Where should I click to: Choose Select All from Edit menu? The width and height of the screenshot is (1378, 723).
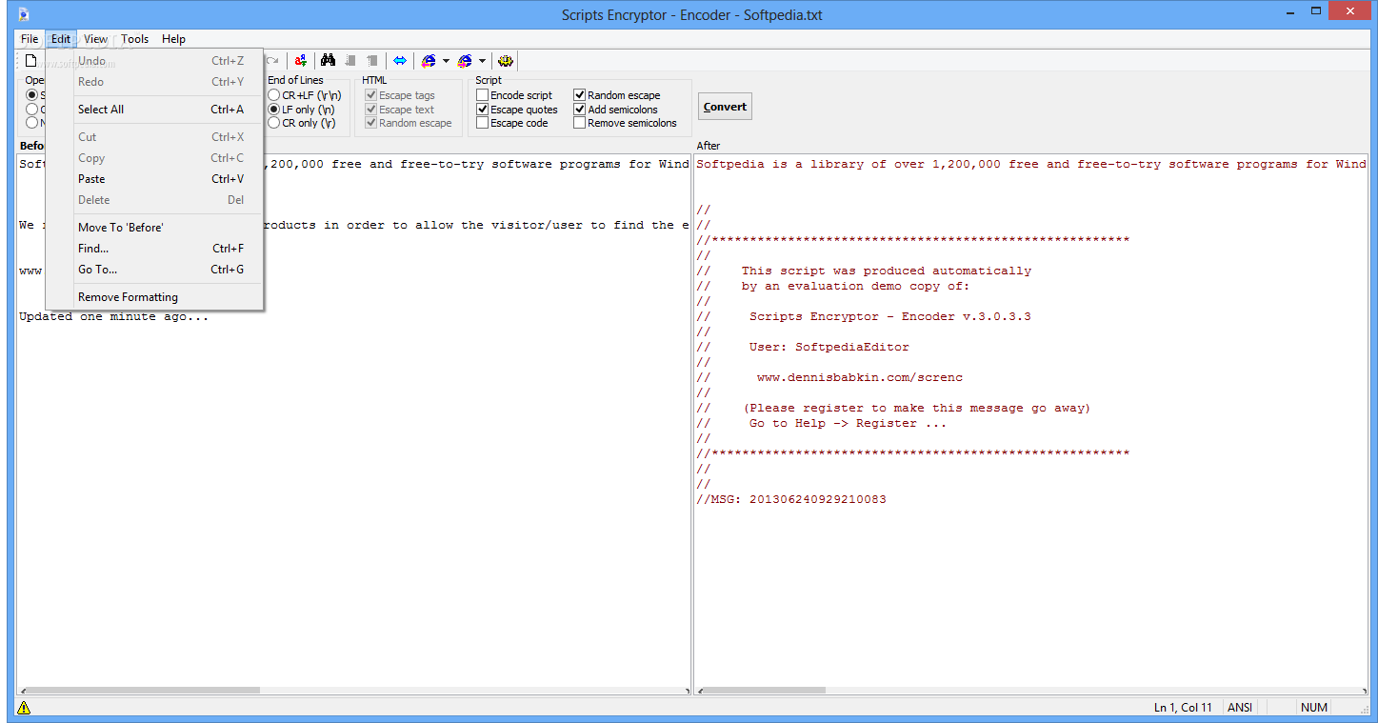(155, 110)
